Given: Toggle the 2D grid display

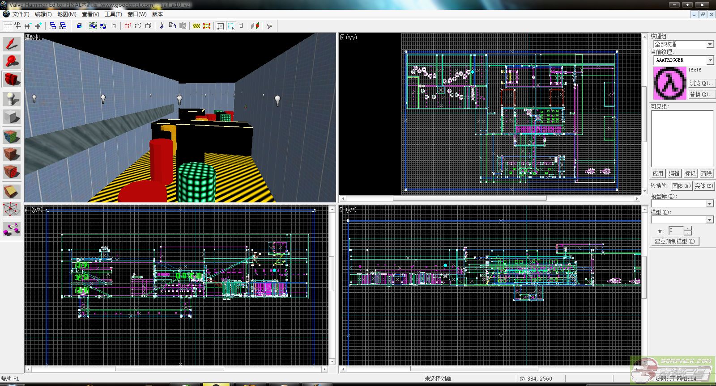Looking at the screenshot, I should click(x=8, y=26).
